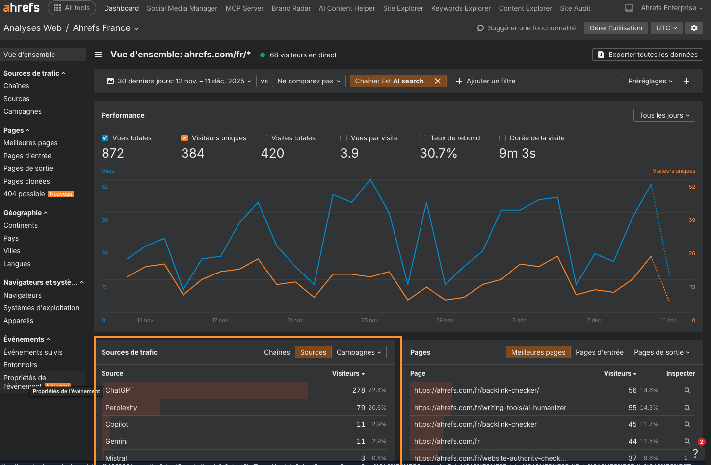The image size is (711, 465).
Task: Uncheck the Vues totales checkbox
Action: point(105,138)
